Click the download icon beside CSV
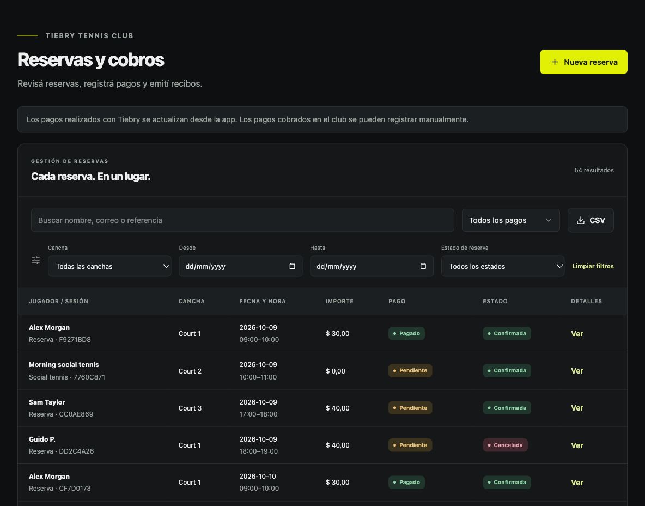The width and height of the screenshot is (645, 506). 580,220
